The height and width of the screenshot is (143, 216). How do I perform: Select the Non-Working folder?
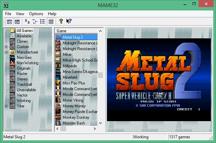[x=28, y=63]
